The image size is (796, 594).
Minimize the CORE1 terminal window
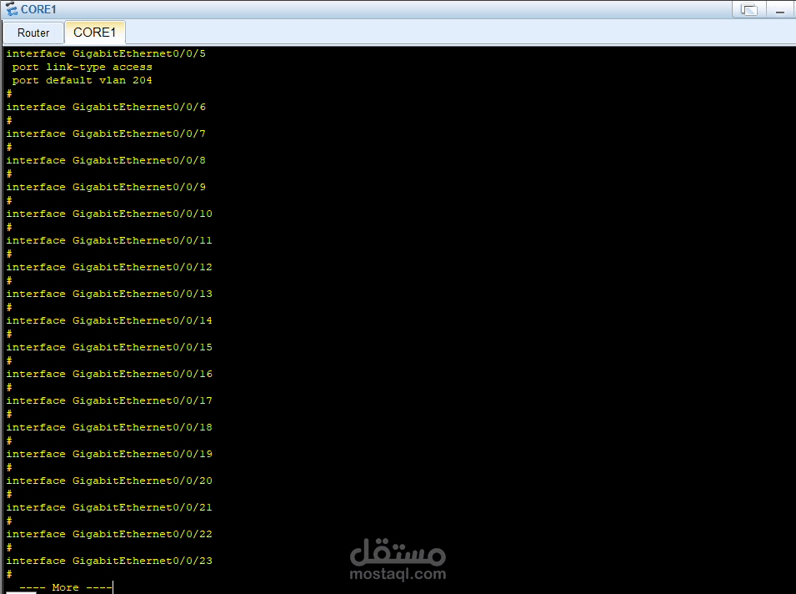[780, 10]
